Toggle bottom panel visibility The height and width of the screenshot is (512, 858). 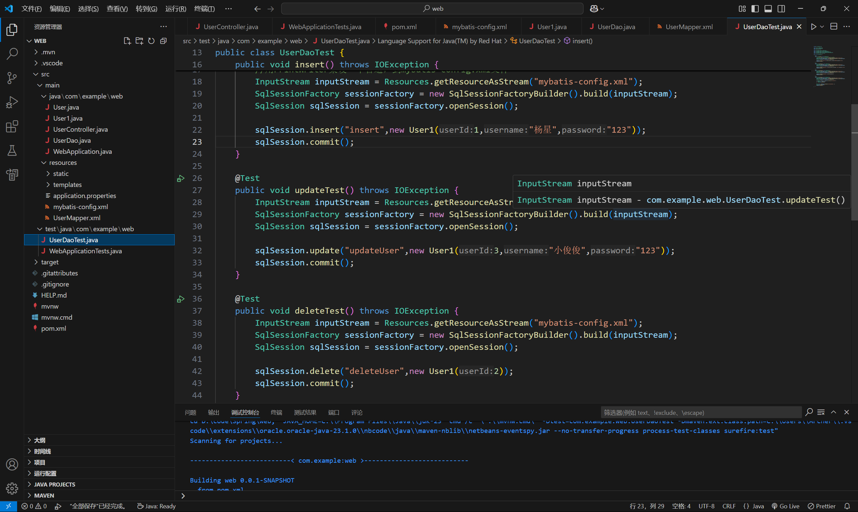tap(768, 9)
